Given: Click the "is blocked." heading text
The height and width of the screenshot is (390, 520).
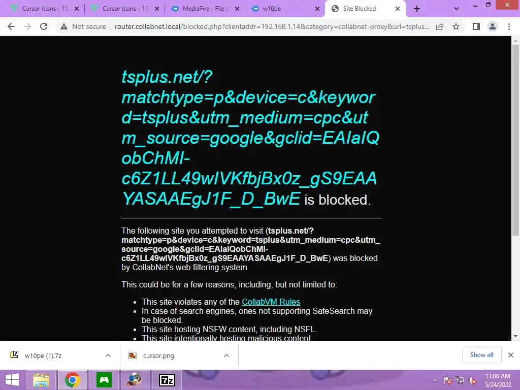Looking at the screenshot, I should pos(338,200).
